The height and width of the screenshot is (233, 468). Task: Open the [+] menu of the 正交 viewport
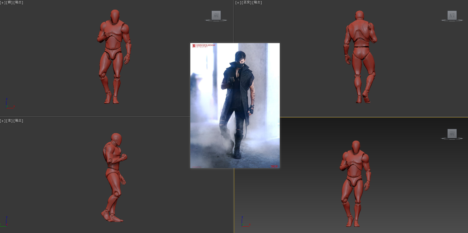(x=238, y=2)
